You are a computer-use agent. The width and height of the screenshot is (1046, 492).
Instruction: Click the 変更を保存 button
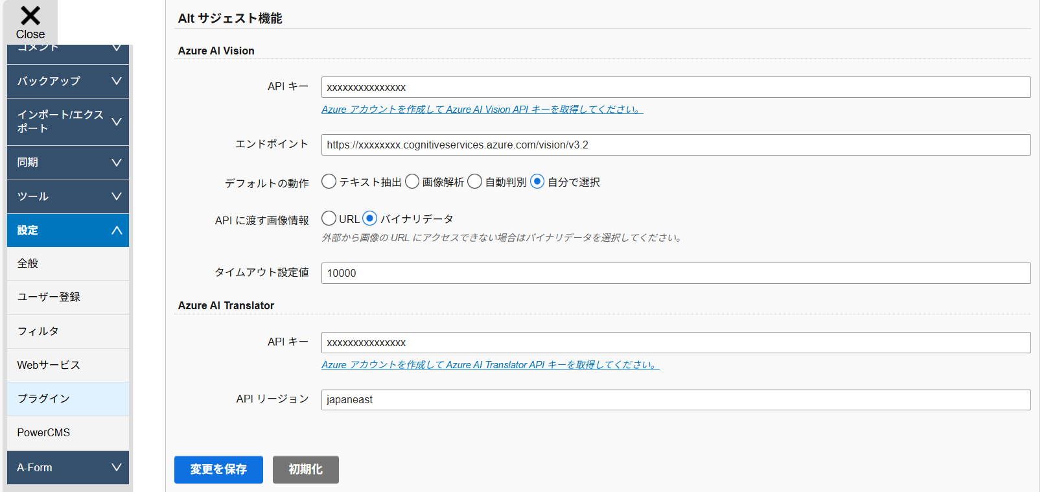[x=218, y=469]
